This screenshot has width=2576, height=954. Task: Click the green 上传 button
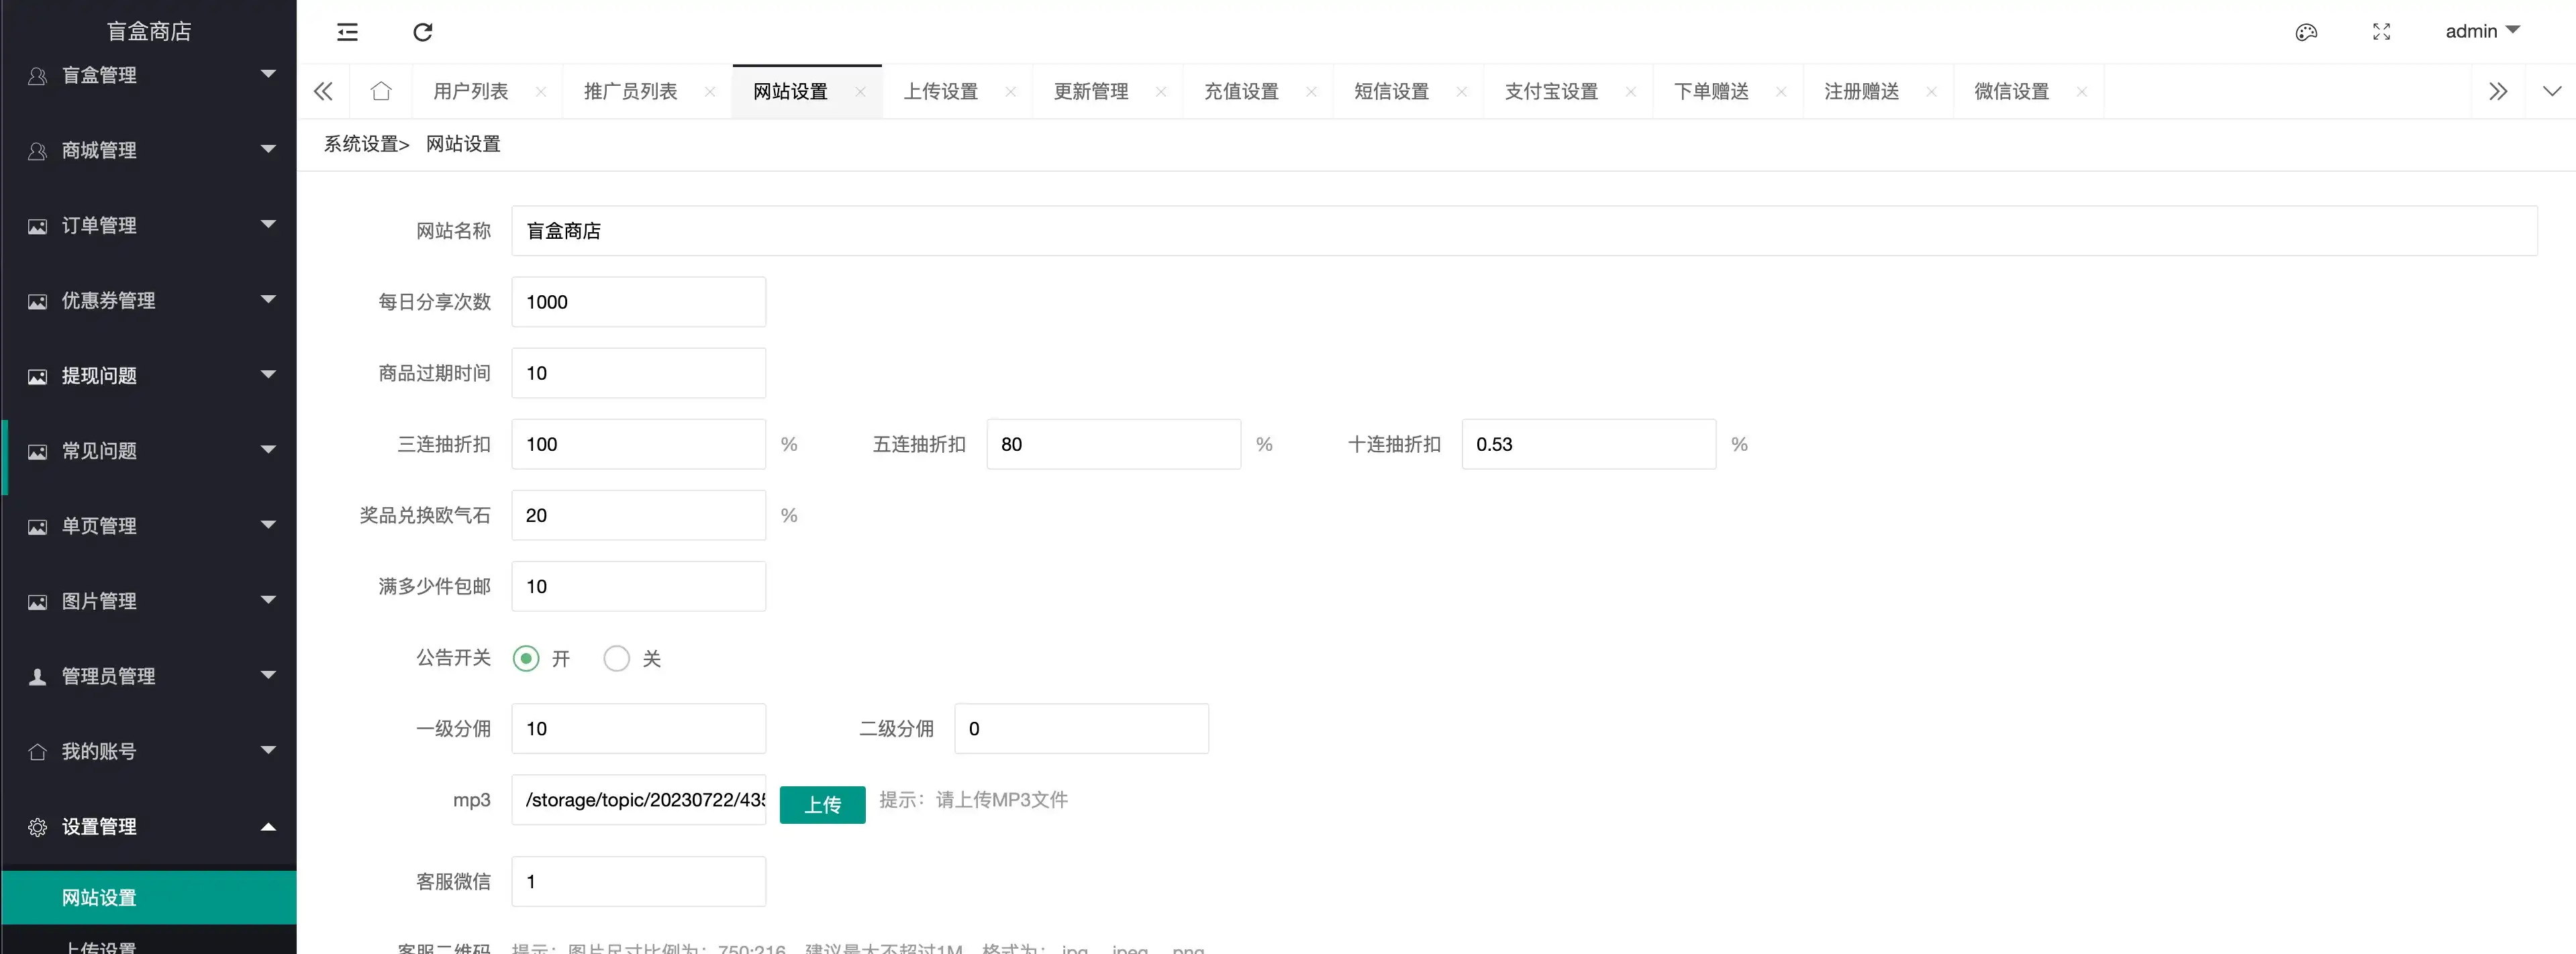pyautogui.click(x=822, y=804)
